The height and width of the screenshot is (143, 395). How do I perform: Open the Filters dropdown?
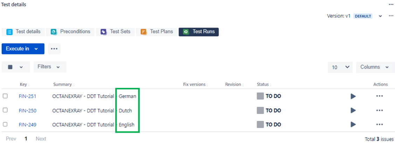(x=50, y=67)
